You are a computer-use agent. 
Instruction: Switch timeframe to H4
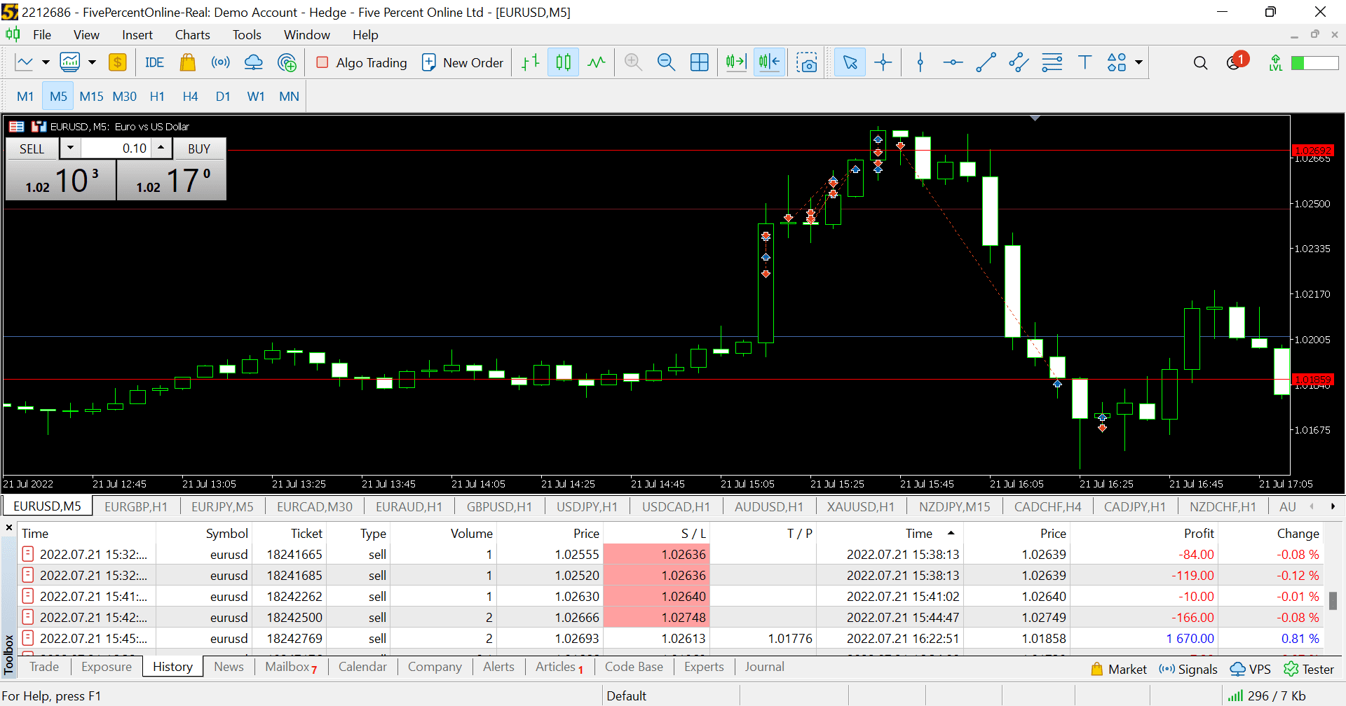pyautogui.click(x=190, y=96)
